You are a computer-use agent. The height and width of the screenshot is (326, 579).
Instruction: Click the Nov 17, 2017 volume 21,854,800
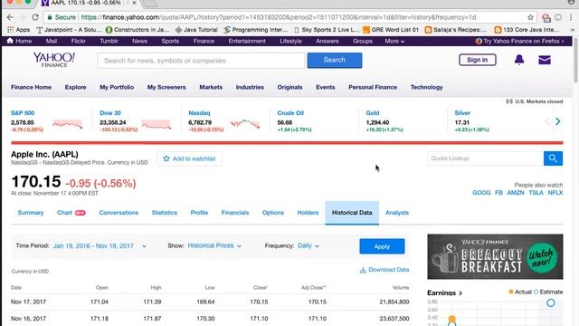tap(394, 302)
